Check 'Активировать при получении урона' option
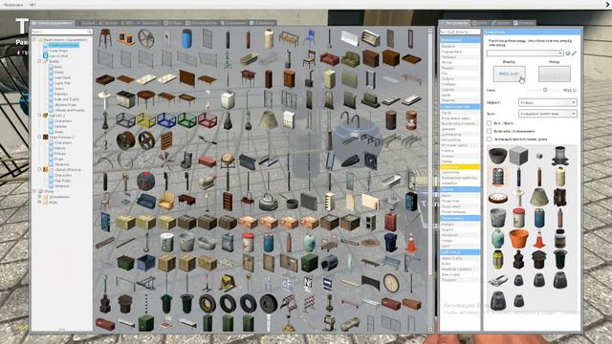 [489, 139]
